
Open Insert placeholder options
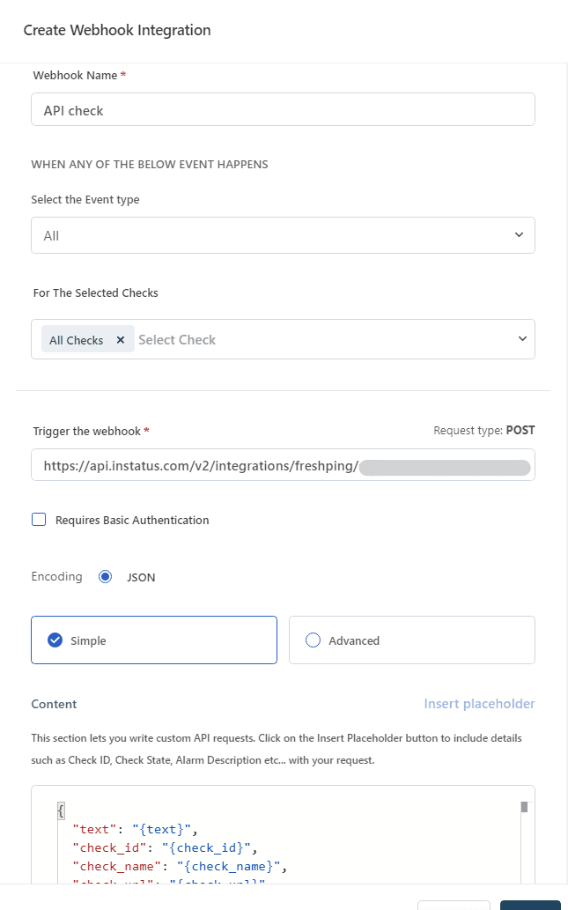[479, 703]
